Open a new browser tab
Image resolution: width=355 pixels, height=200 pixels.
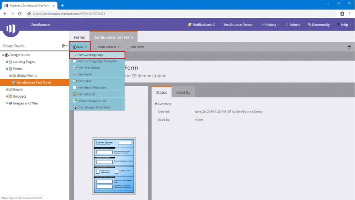click(x=62, y=6)
